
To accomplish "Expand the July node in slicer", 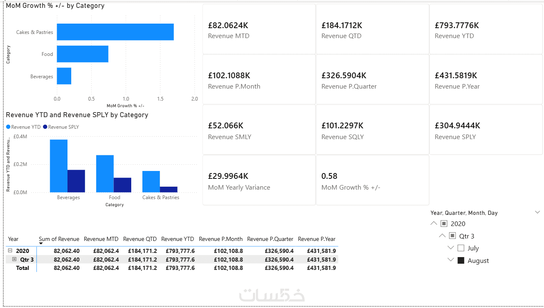I will (x=451, y=248).
